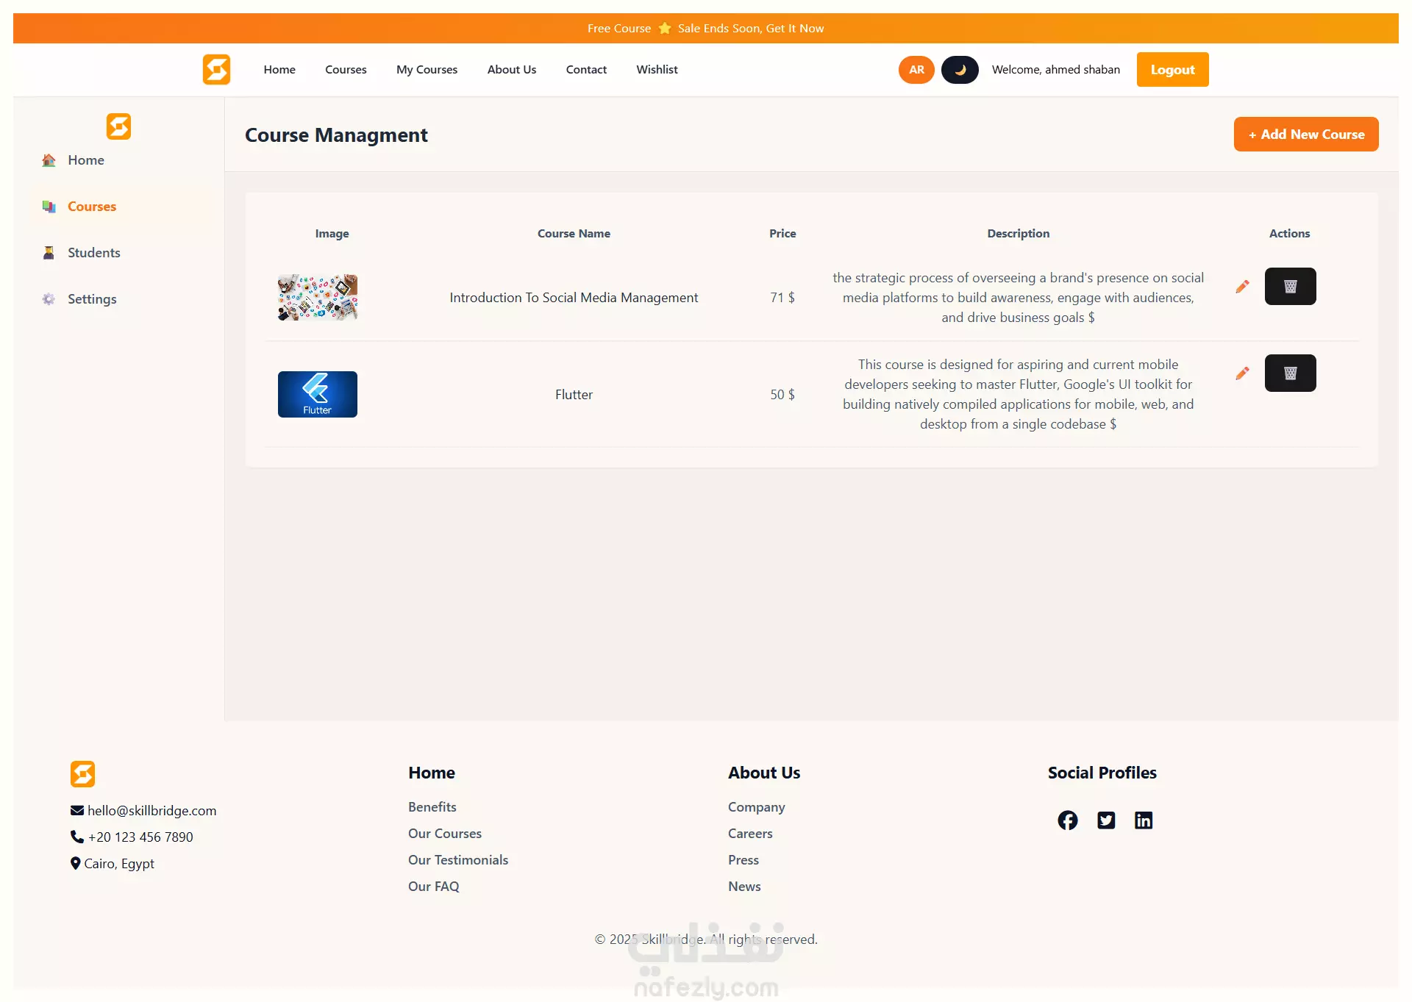Edit the Social Media Management course with pencil

pyautogui.click(x=1242, y=287)
